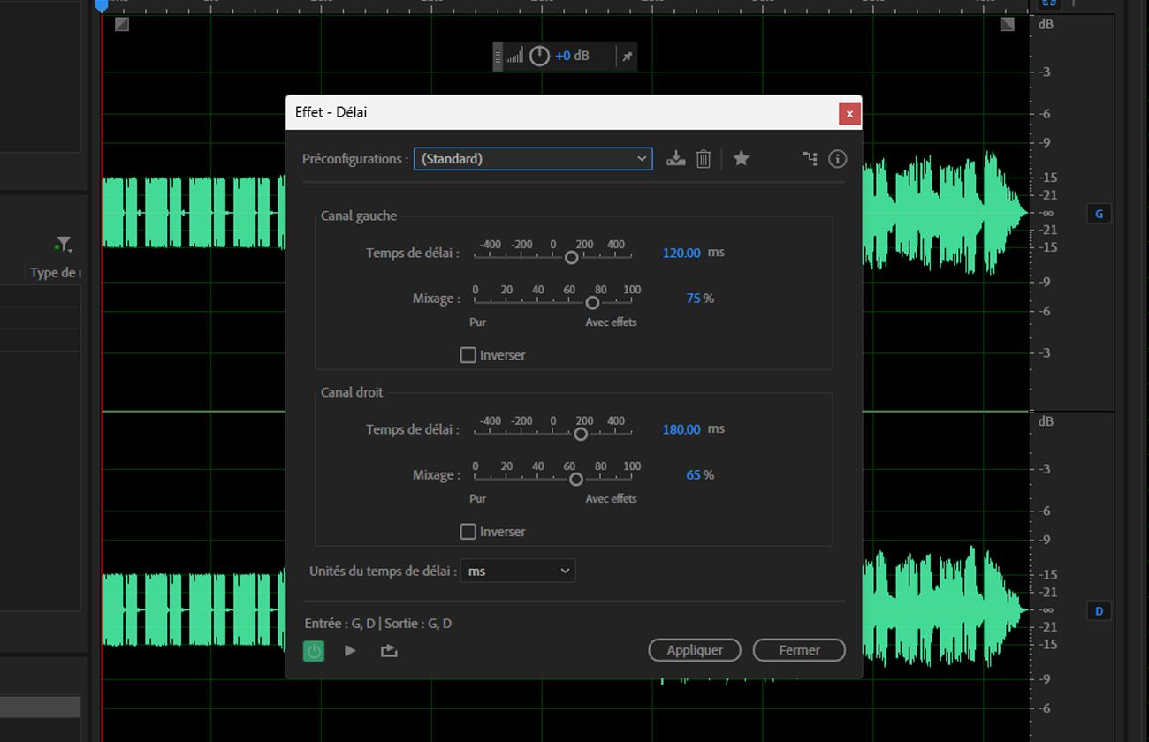Toggle the loop preview icon

click(389, 651)
